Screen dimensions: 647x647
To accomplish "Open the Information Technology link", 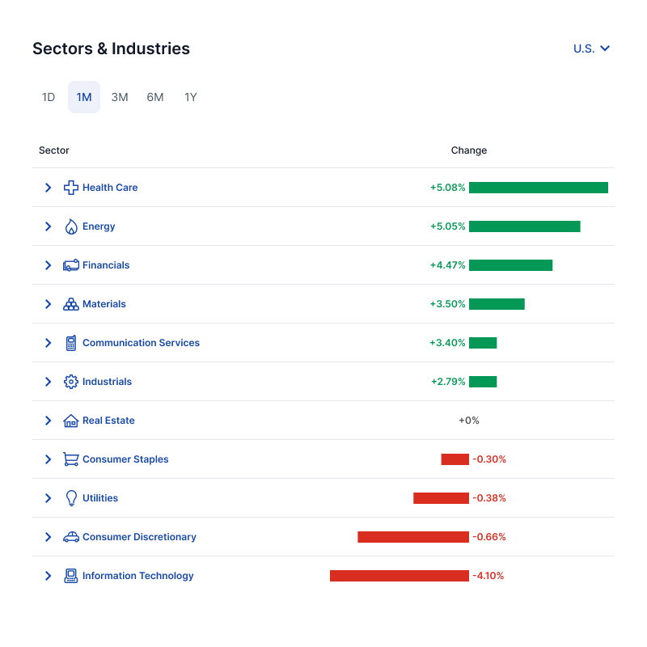I will coord(138,576).
